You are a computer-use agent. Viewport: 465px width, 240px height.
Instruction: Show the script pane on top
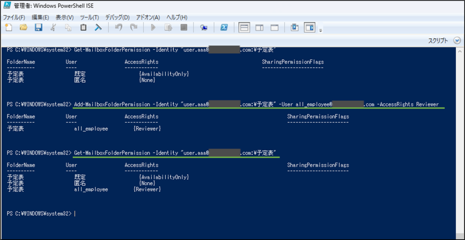point(244,27)
